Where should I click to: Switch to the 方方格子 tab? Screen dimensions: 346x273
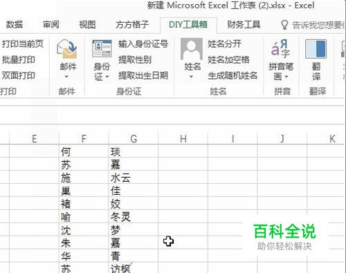132,25
